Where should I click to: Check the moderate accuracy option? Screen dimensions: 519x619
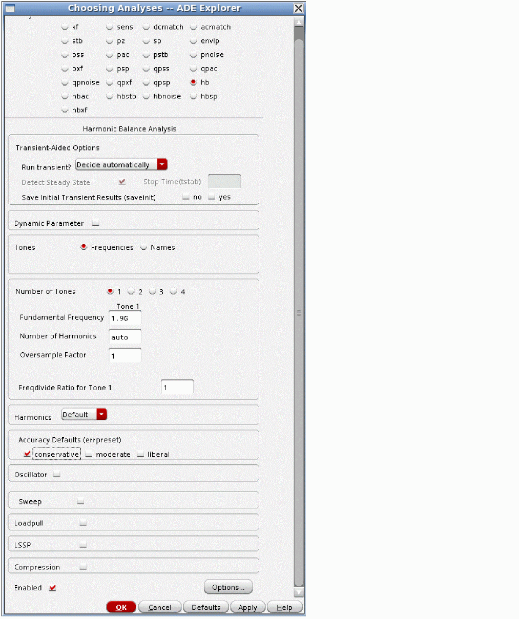(x=89, y=454)
